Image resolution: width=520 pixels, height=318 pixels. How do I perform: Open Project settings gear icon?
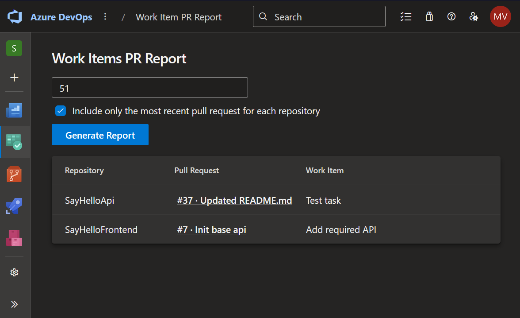(14, 272)
